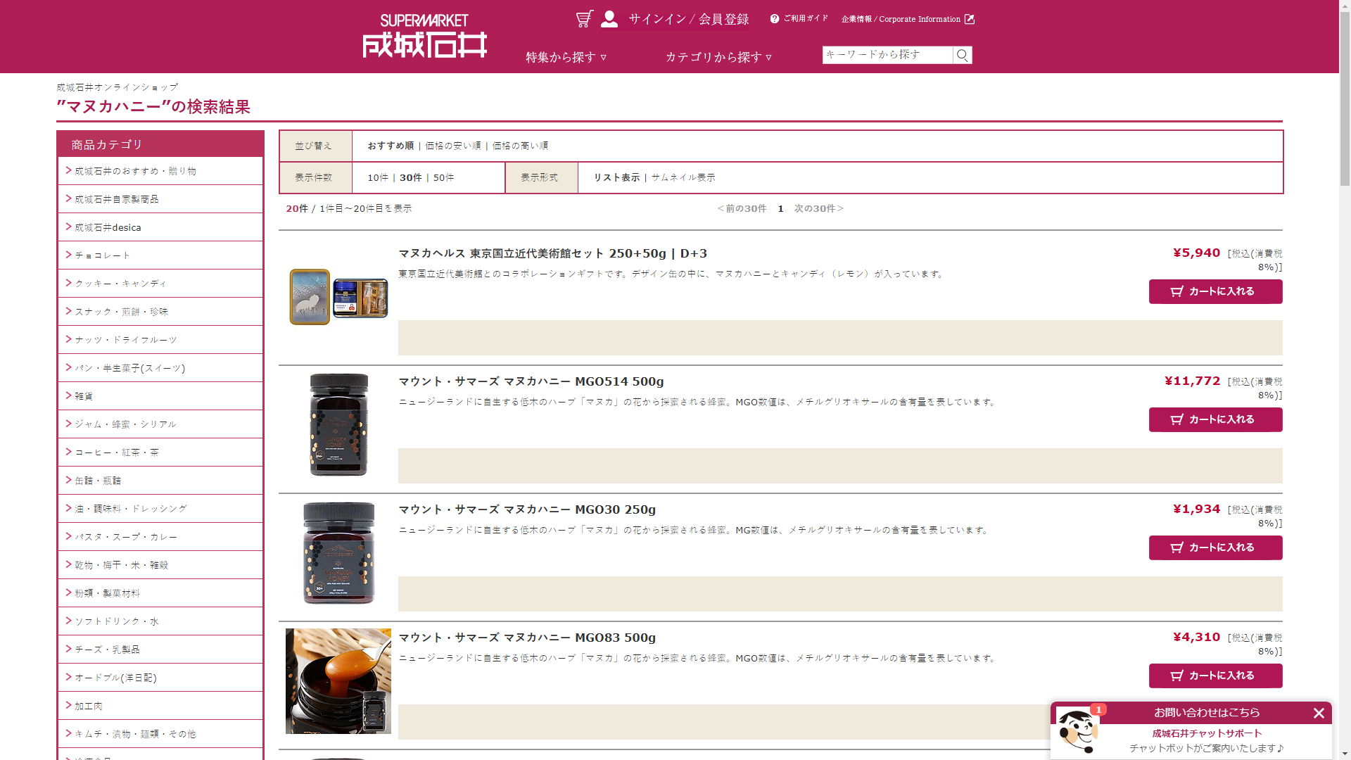Open the チョコレート category
Screen dimensions: 1351x760
pyautogui.click(x=103, y=255)
